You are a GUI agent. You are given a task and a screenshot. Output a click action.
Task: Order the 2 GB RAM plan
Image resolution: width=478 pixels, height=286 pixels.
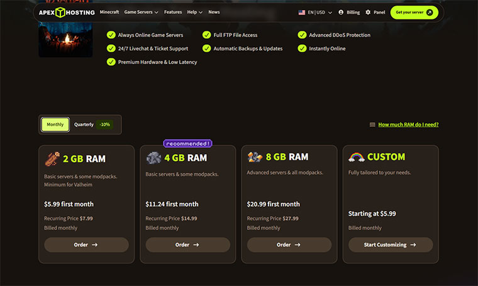(86, 245)
